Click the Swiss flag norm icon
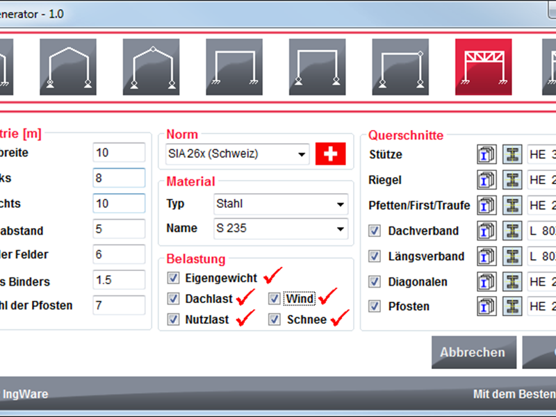 330,154
